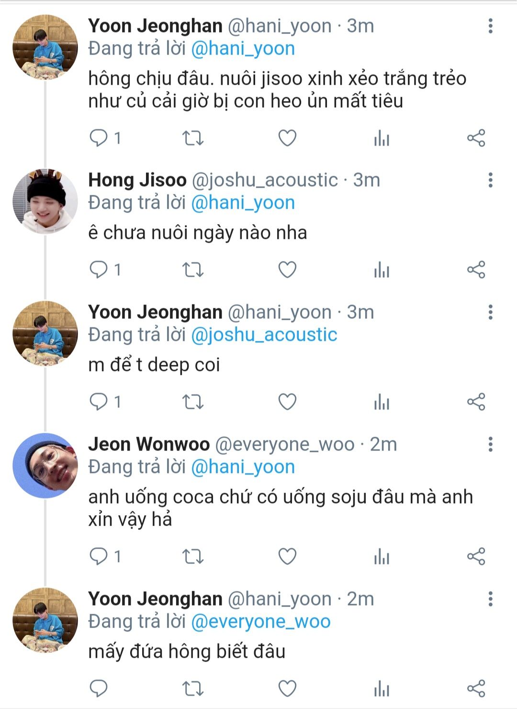Screen dimensions: 517x709
Task: Open @joshu_acoustic mention link in reply line
Action: pyautogui.click(x=264, y=335)
